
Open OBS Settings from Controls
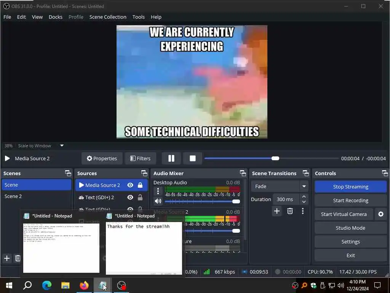pos(350,241)
